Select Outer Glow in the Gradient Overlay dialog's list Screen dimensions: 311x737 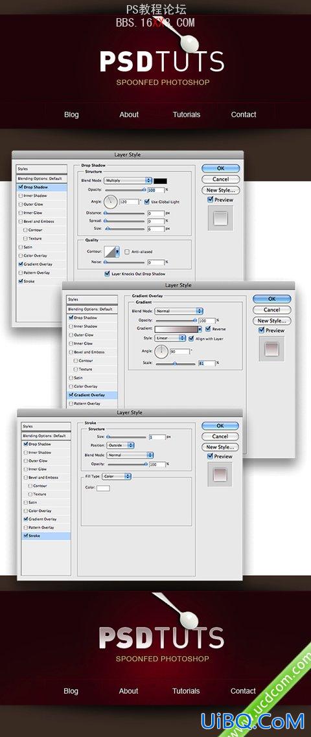tap(92, 335)
